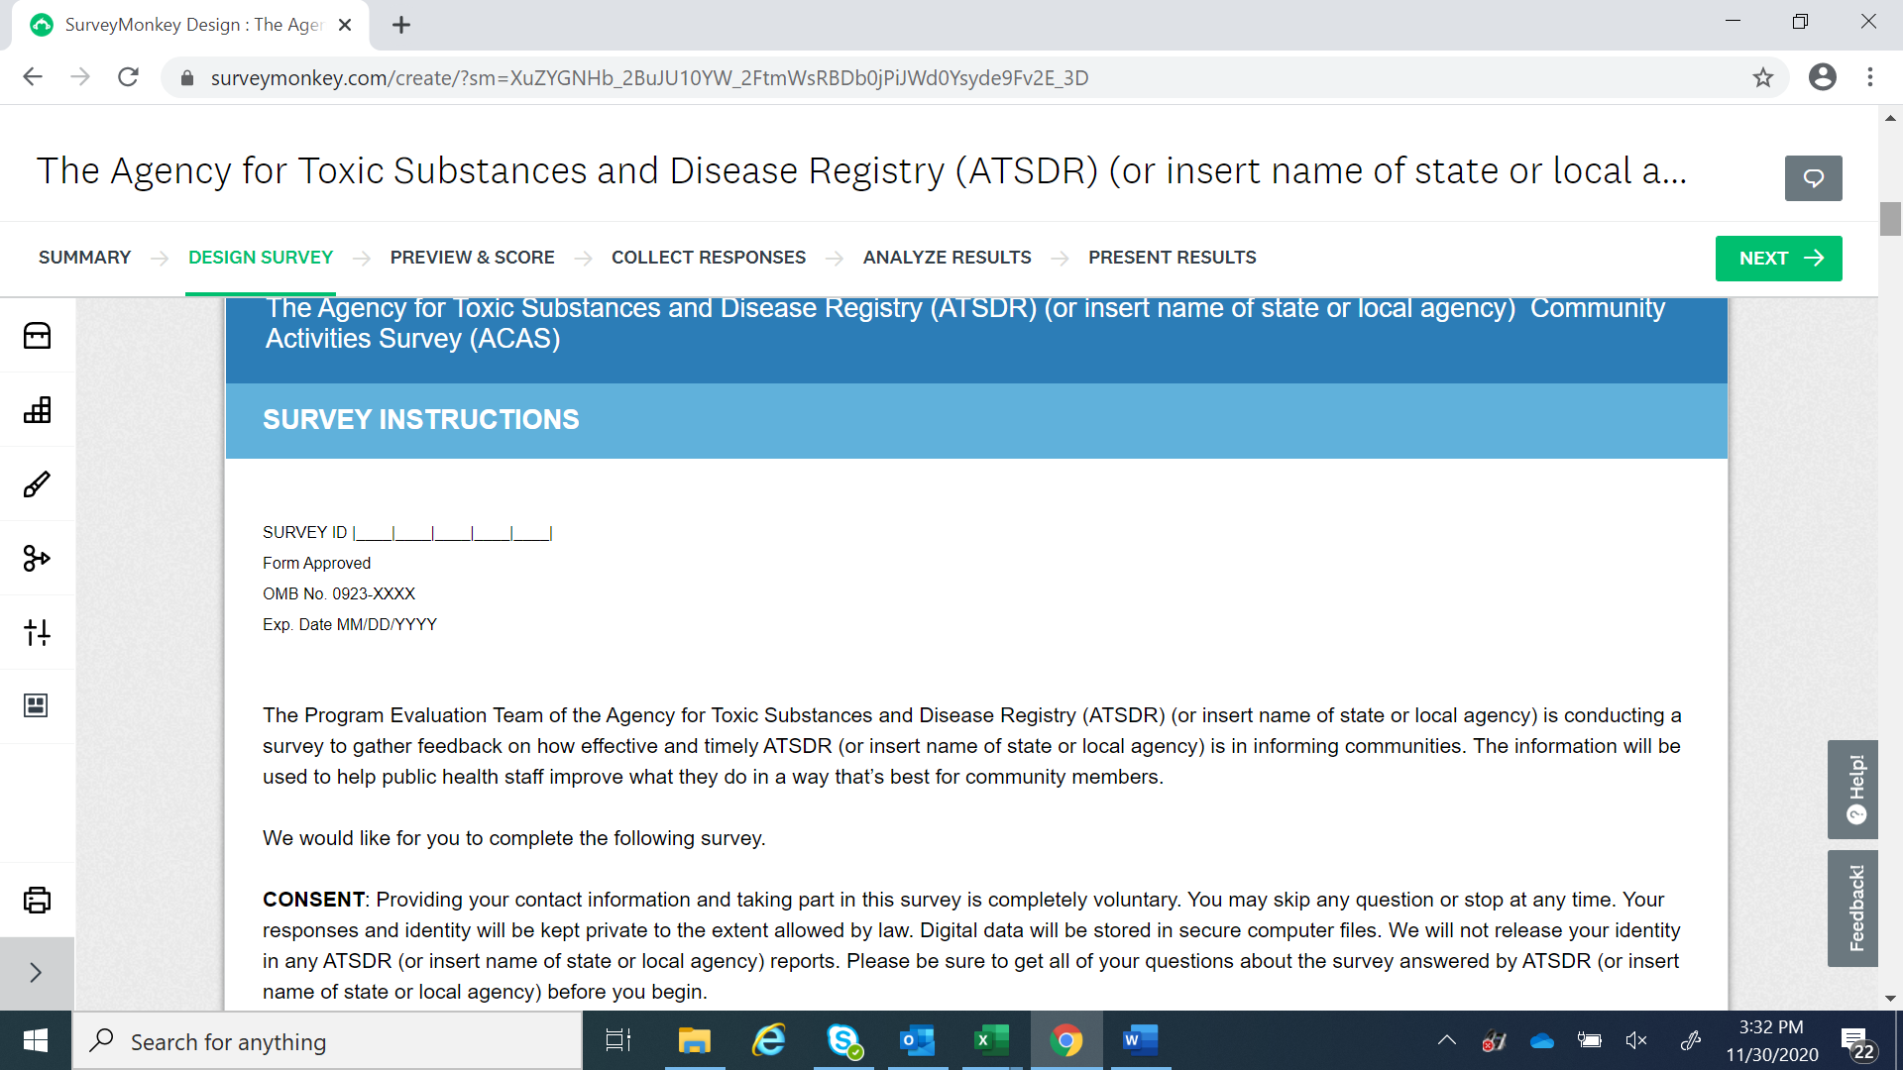Switch to the Summary tab

[84, 258]
